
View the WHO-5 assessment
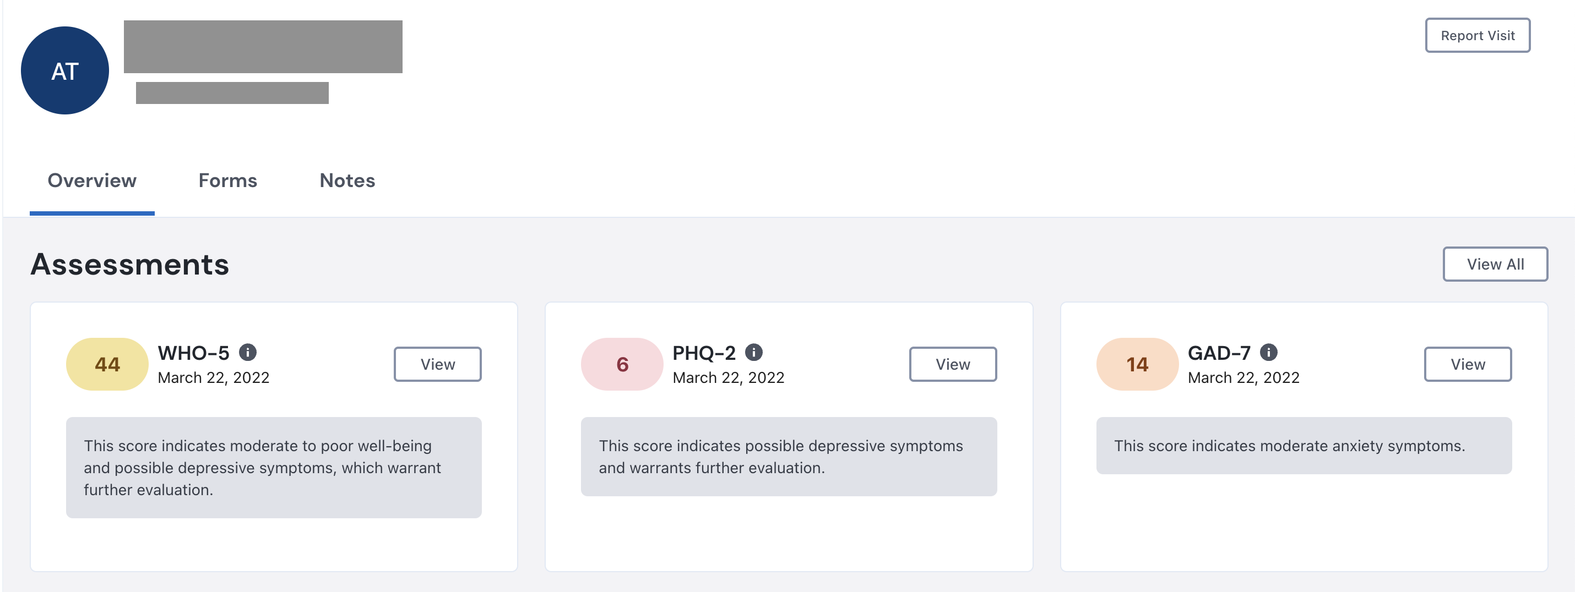(437, 365)
